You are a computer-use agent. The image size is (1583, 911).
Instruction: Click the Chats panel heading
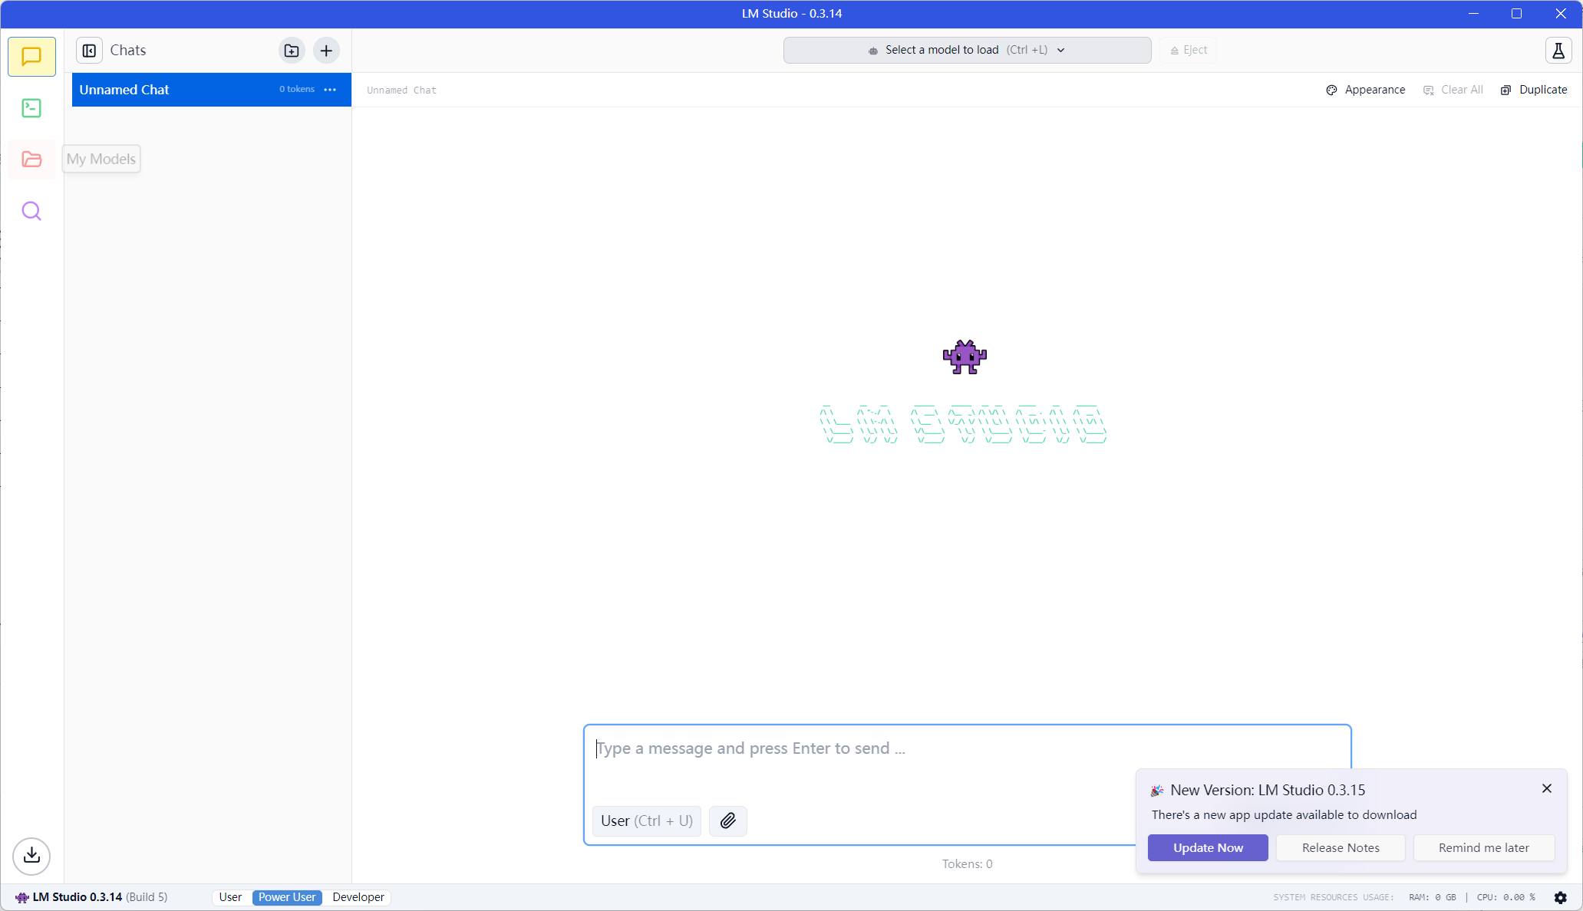[127, 51]
